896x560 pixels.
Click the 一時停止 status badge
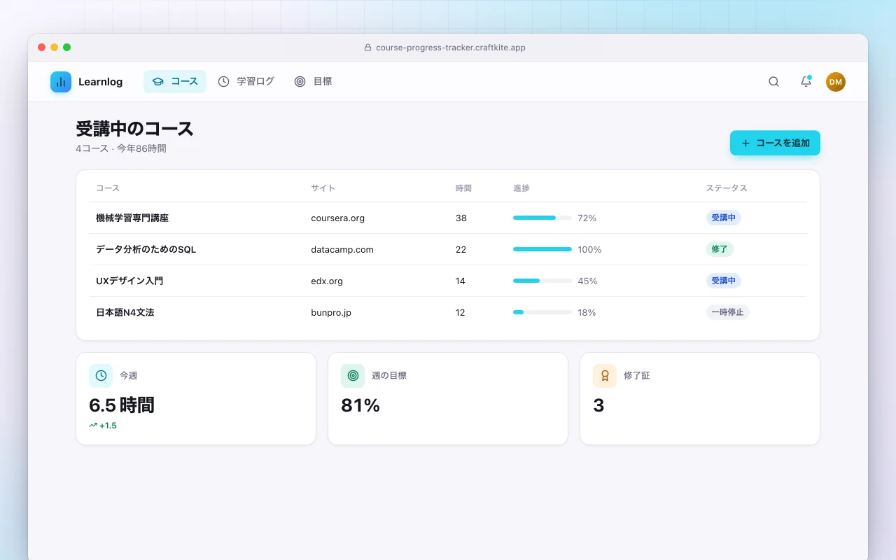[727, 312]
